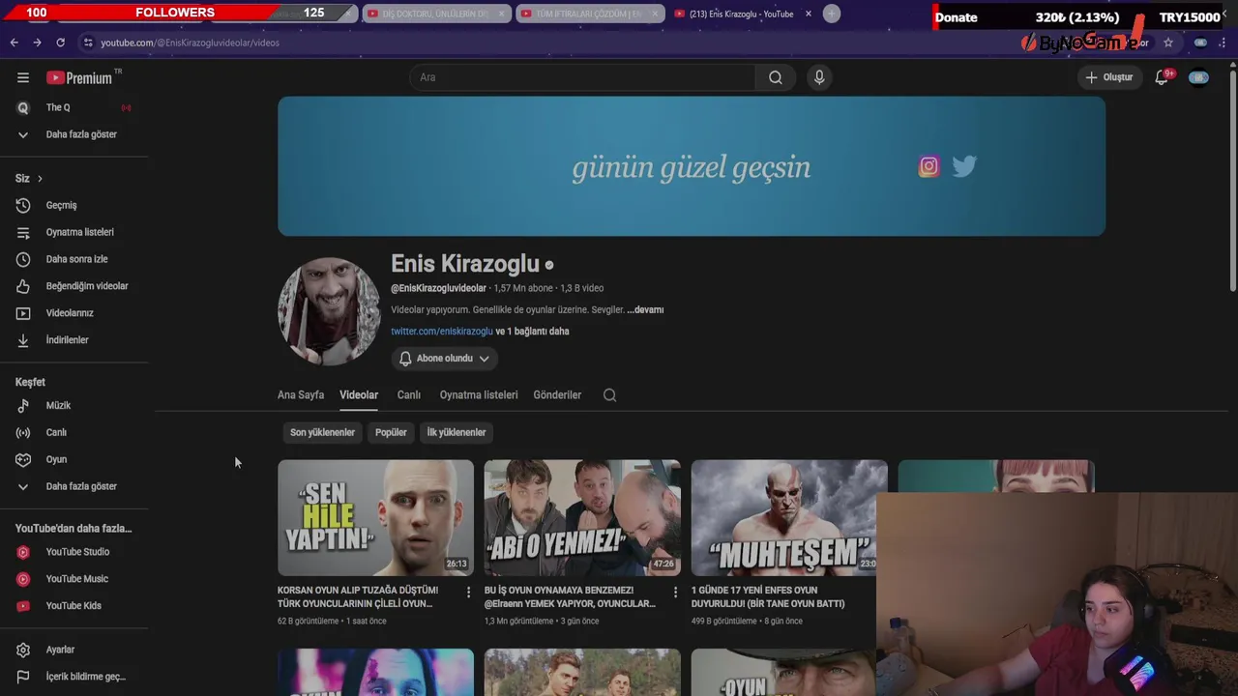Select the Videolar channel tab

point(359,394)
